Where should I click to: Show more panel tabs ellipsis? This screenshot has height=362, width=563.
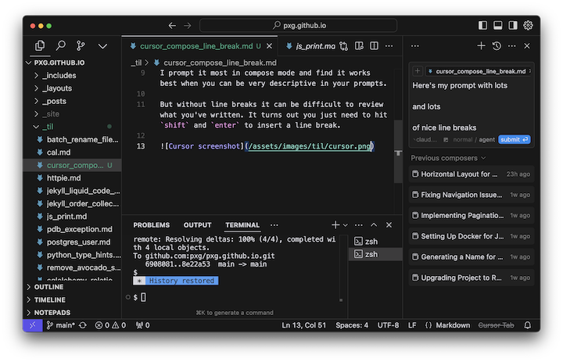[x=274, y=225]
